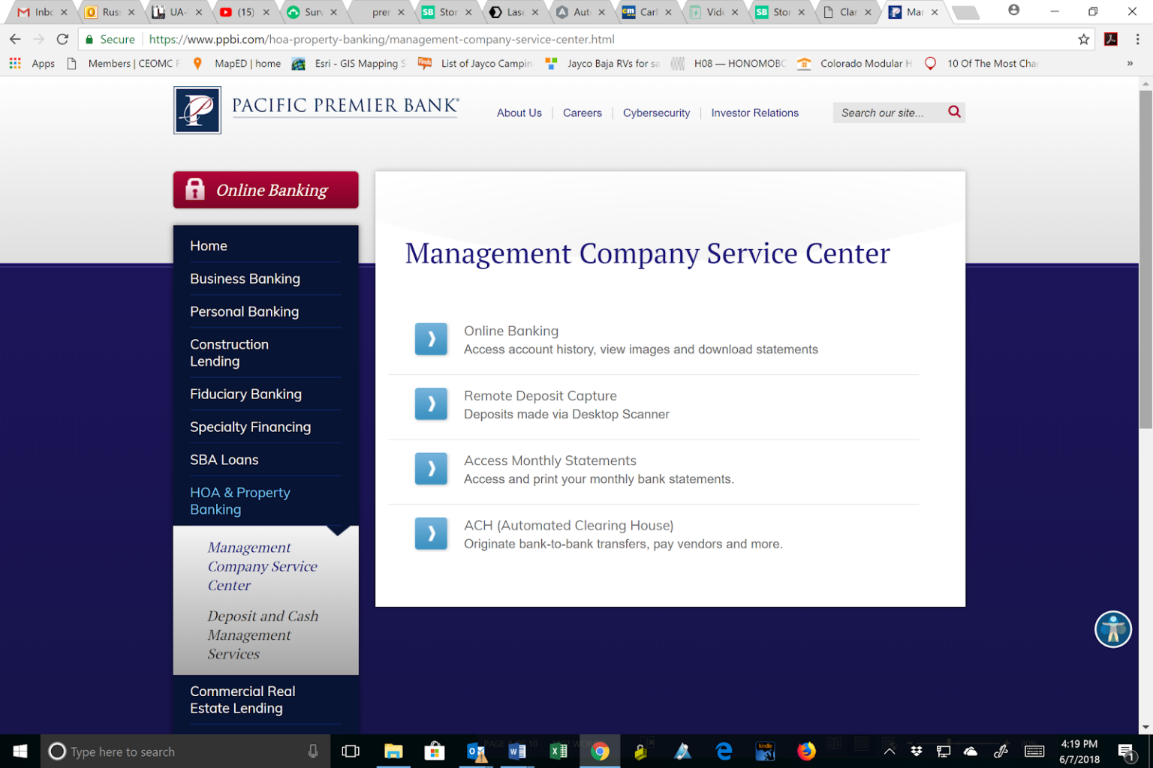Switch to the YouTube browser tab
1153x768 pixels.
(x=244, y=12)
